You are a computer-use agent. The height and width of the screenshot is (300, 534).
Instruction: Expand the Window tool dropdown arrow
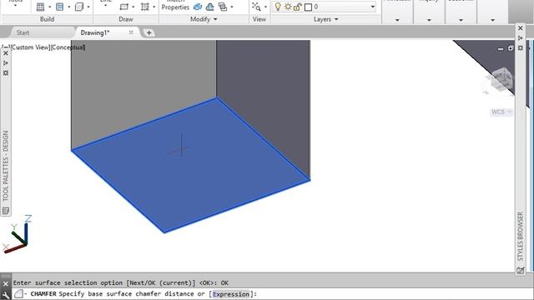tap(69, 7)
